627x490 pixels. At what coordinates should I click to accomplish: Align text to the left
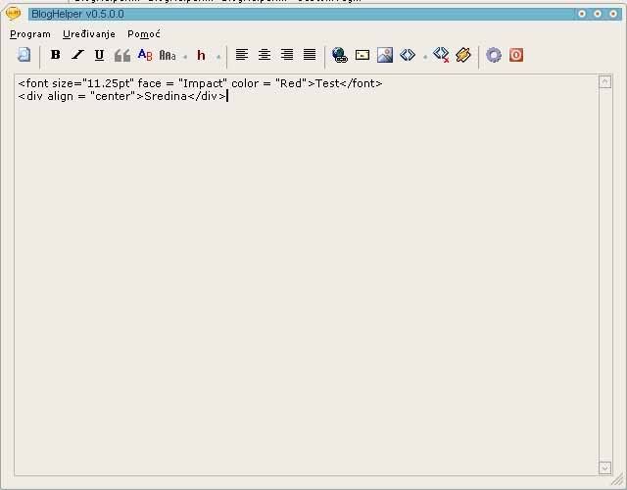click(242, 55)
